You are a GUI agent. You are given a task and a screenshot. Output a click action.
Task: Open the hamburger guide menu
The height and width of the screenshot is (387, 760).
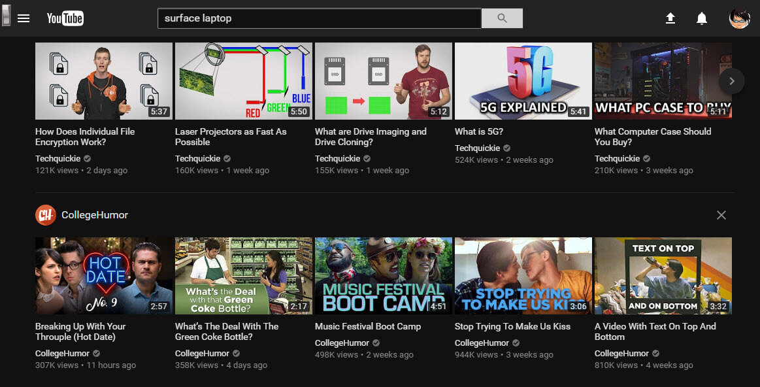click(24, 18)
